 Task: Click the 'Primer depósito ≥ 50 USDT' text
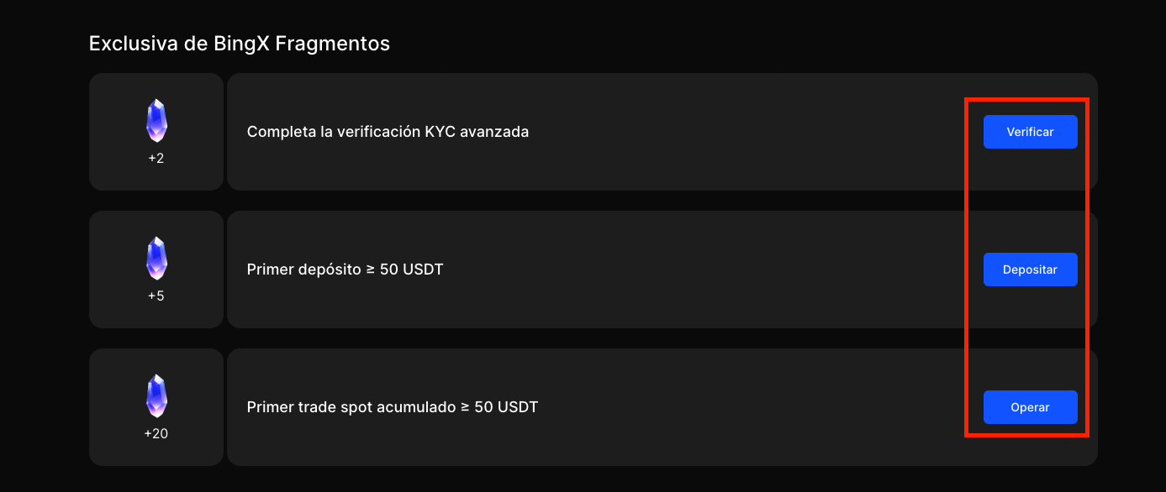point(345,270)
